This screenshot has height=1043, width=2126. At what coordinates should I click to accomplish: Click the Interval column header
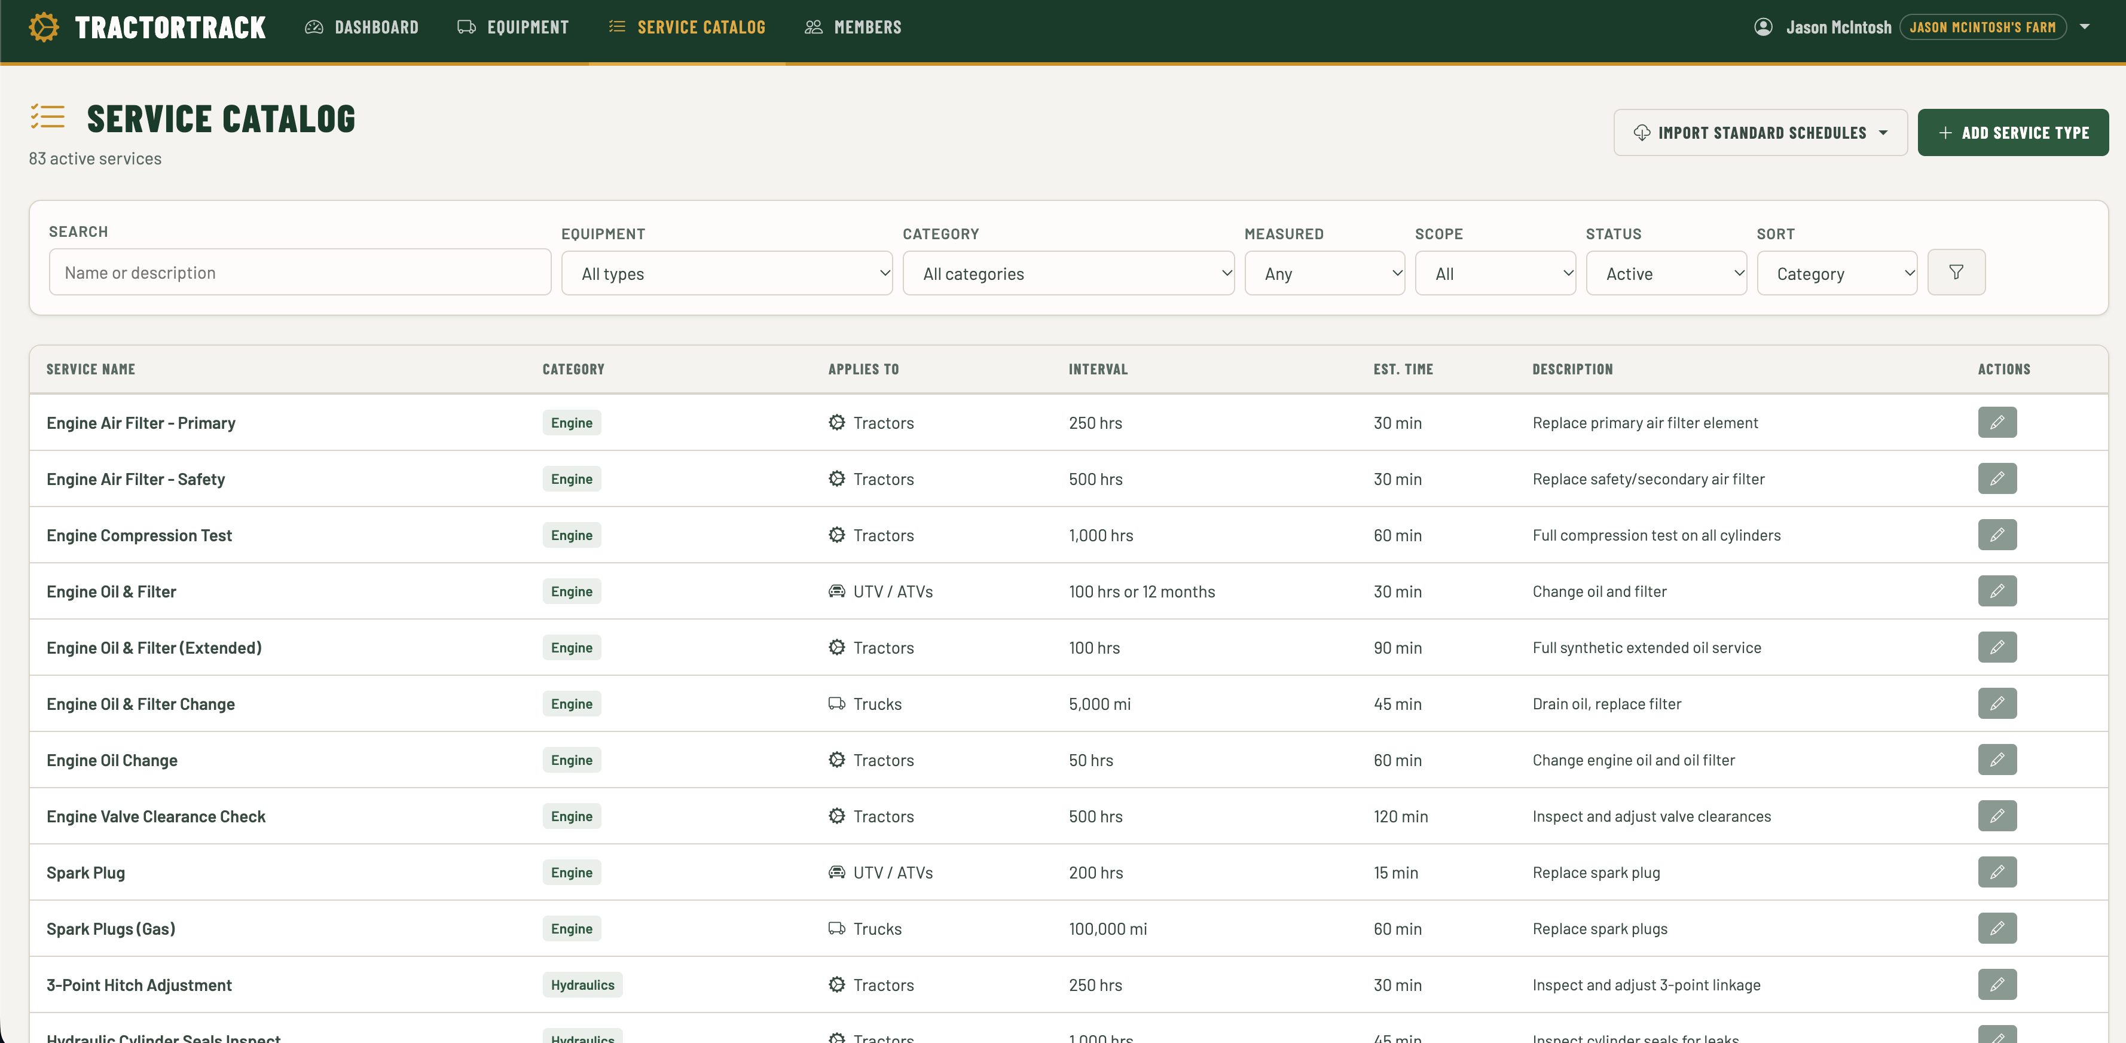tap(1098, 369)
